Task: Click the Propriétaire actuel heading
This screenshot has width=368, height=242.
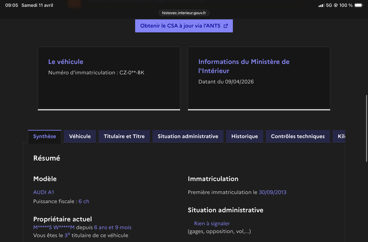Action: (x=63, y=219)
